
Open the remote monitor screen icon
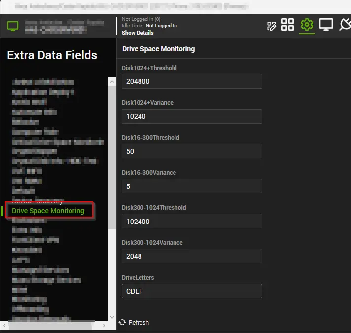[x=326, y=25]
